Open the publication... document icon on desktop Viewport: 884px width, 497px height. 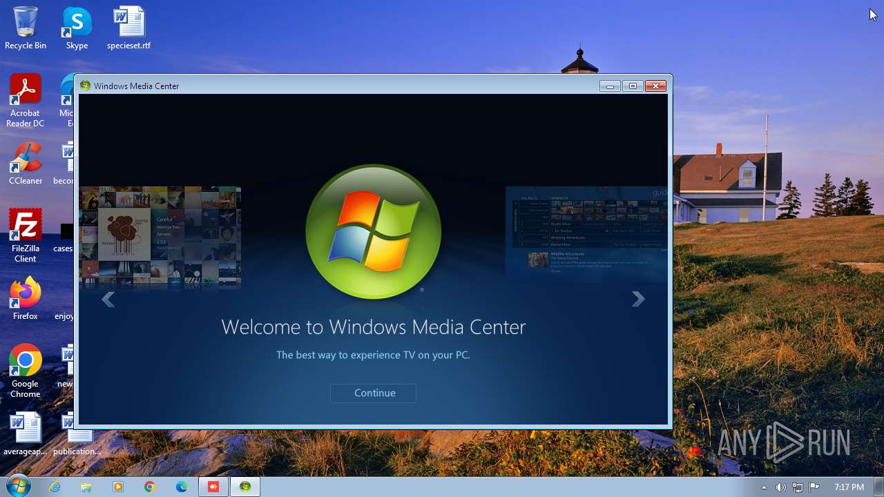(77, 434)
